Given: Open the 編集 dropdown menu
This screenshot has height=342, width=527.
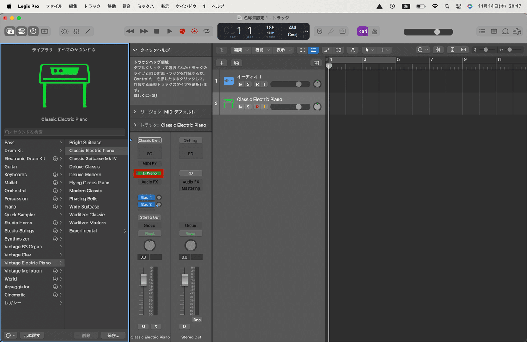Looking at the screenshot, I should point(241,50).
